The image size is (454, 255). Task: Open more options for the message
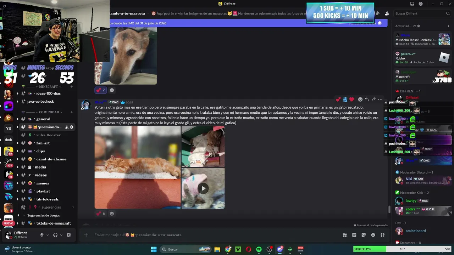coord(380,100)
